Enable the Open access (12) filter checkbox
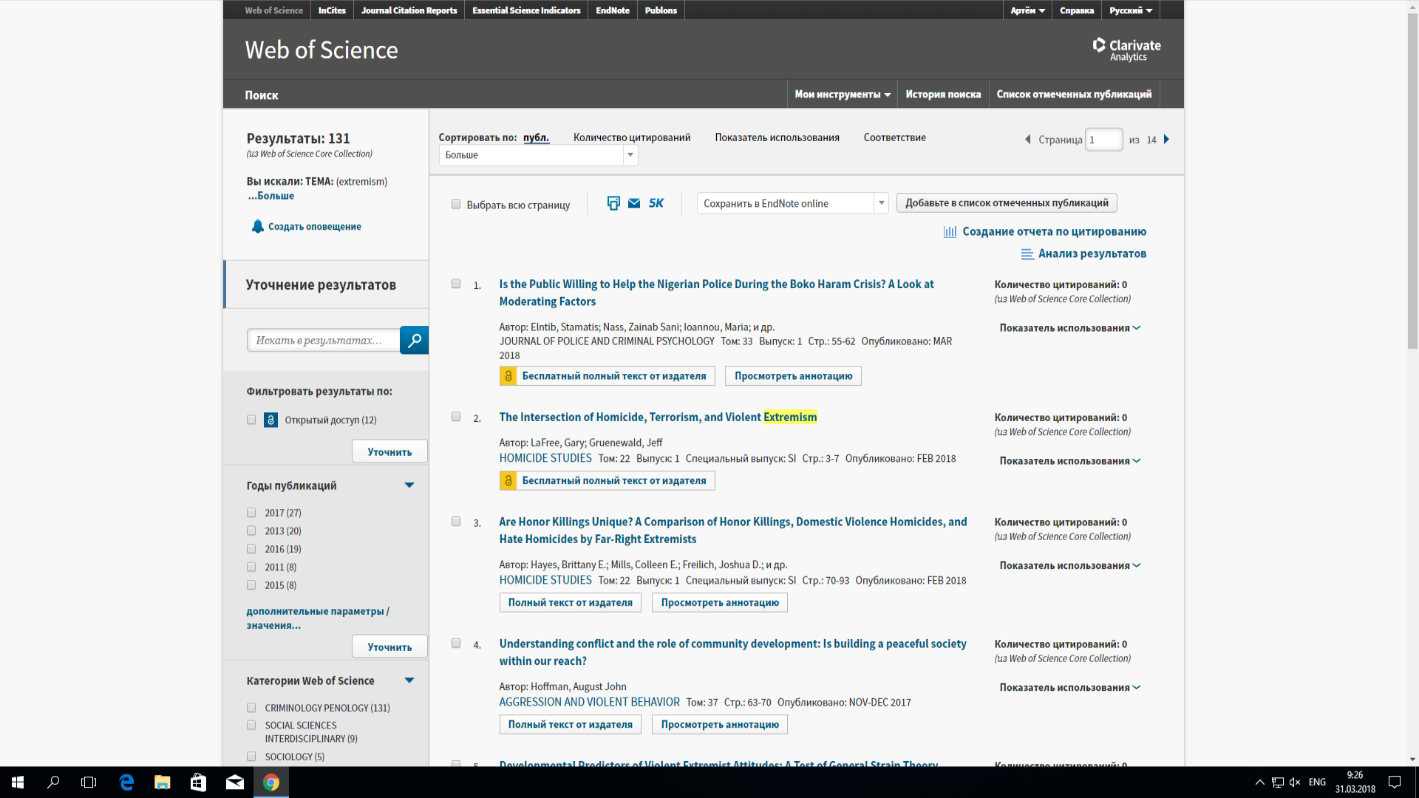Image resolution: width=1419 pixels, height=798 pixels. [x=251, y=420]
